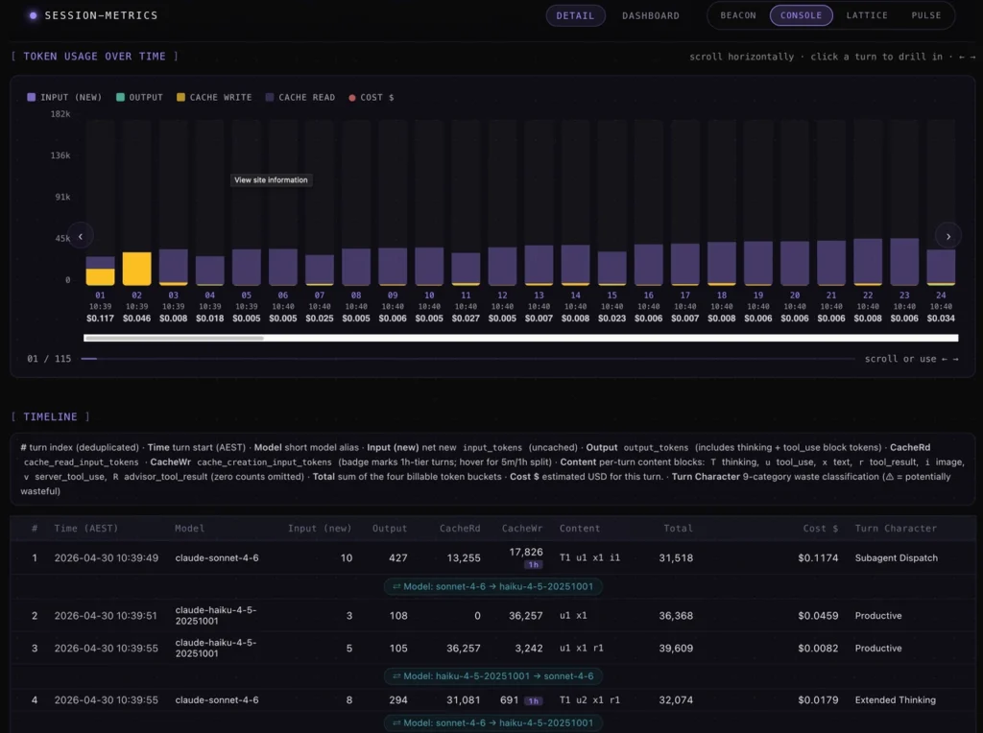This screenshot has height=733, width=983.
Task: Toggle the Input (New) legend swatch
Action: tap(32, 97)
